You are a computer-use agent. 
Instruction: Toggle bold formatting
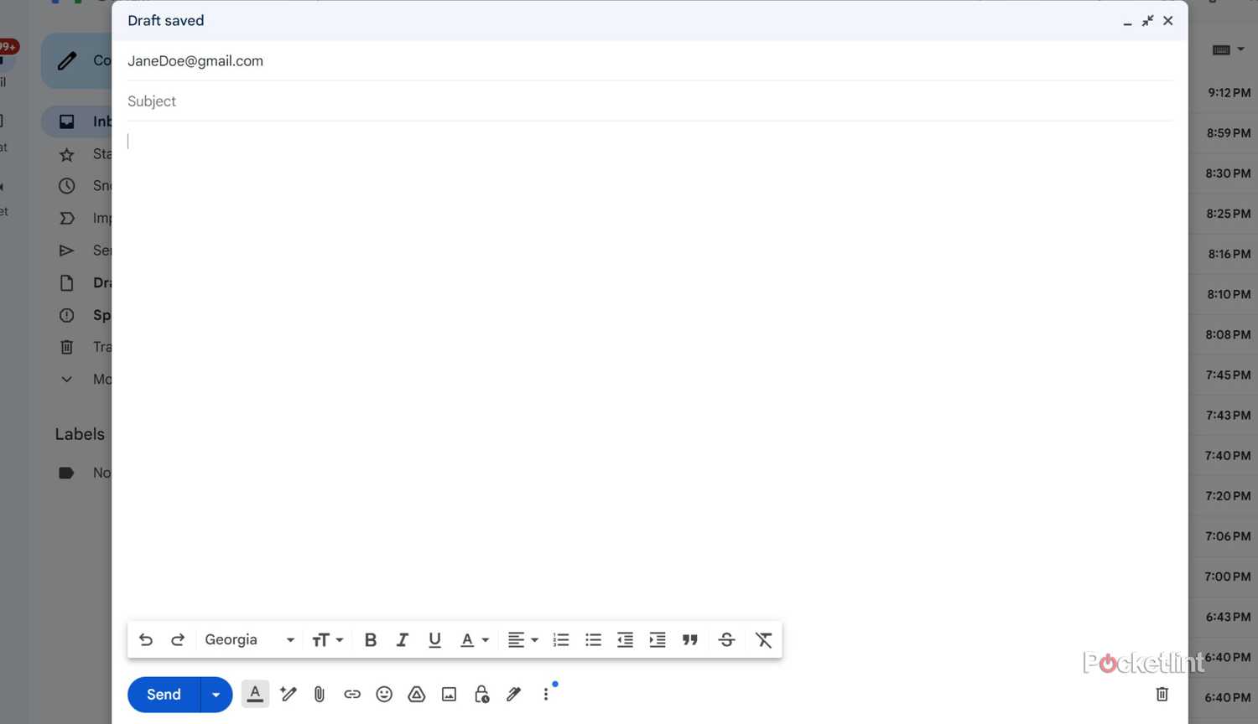(370, 639)
